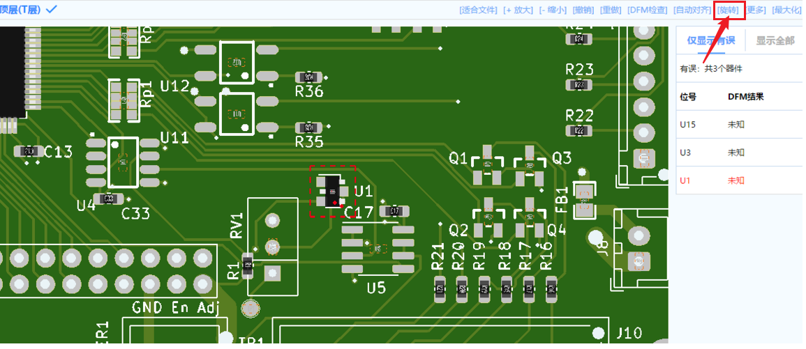Click the selected U1 component on the board

[x=332, y=192]
